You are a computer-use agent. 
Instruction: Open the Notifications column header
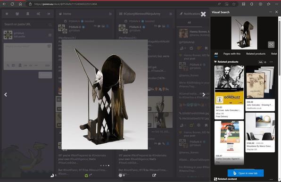(x=190, y=14)
